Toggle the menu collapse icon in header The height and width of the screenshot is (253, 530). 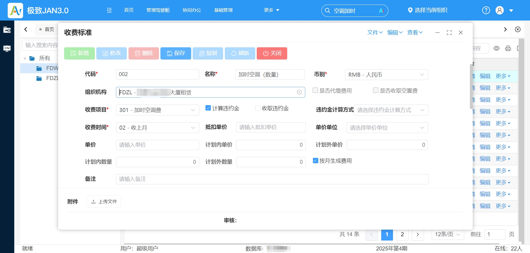point(109,10)
